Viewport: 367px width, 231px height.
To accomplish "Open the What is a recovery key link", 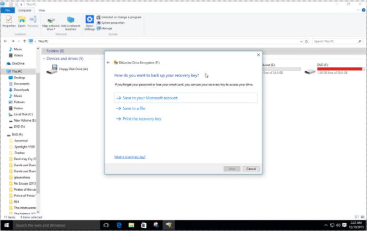I will click(x=130, y=157).
